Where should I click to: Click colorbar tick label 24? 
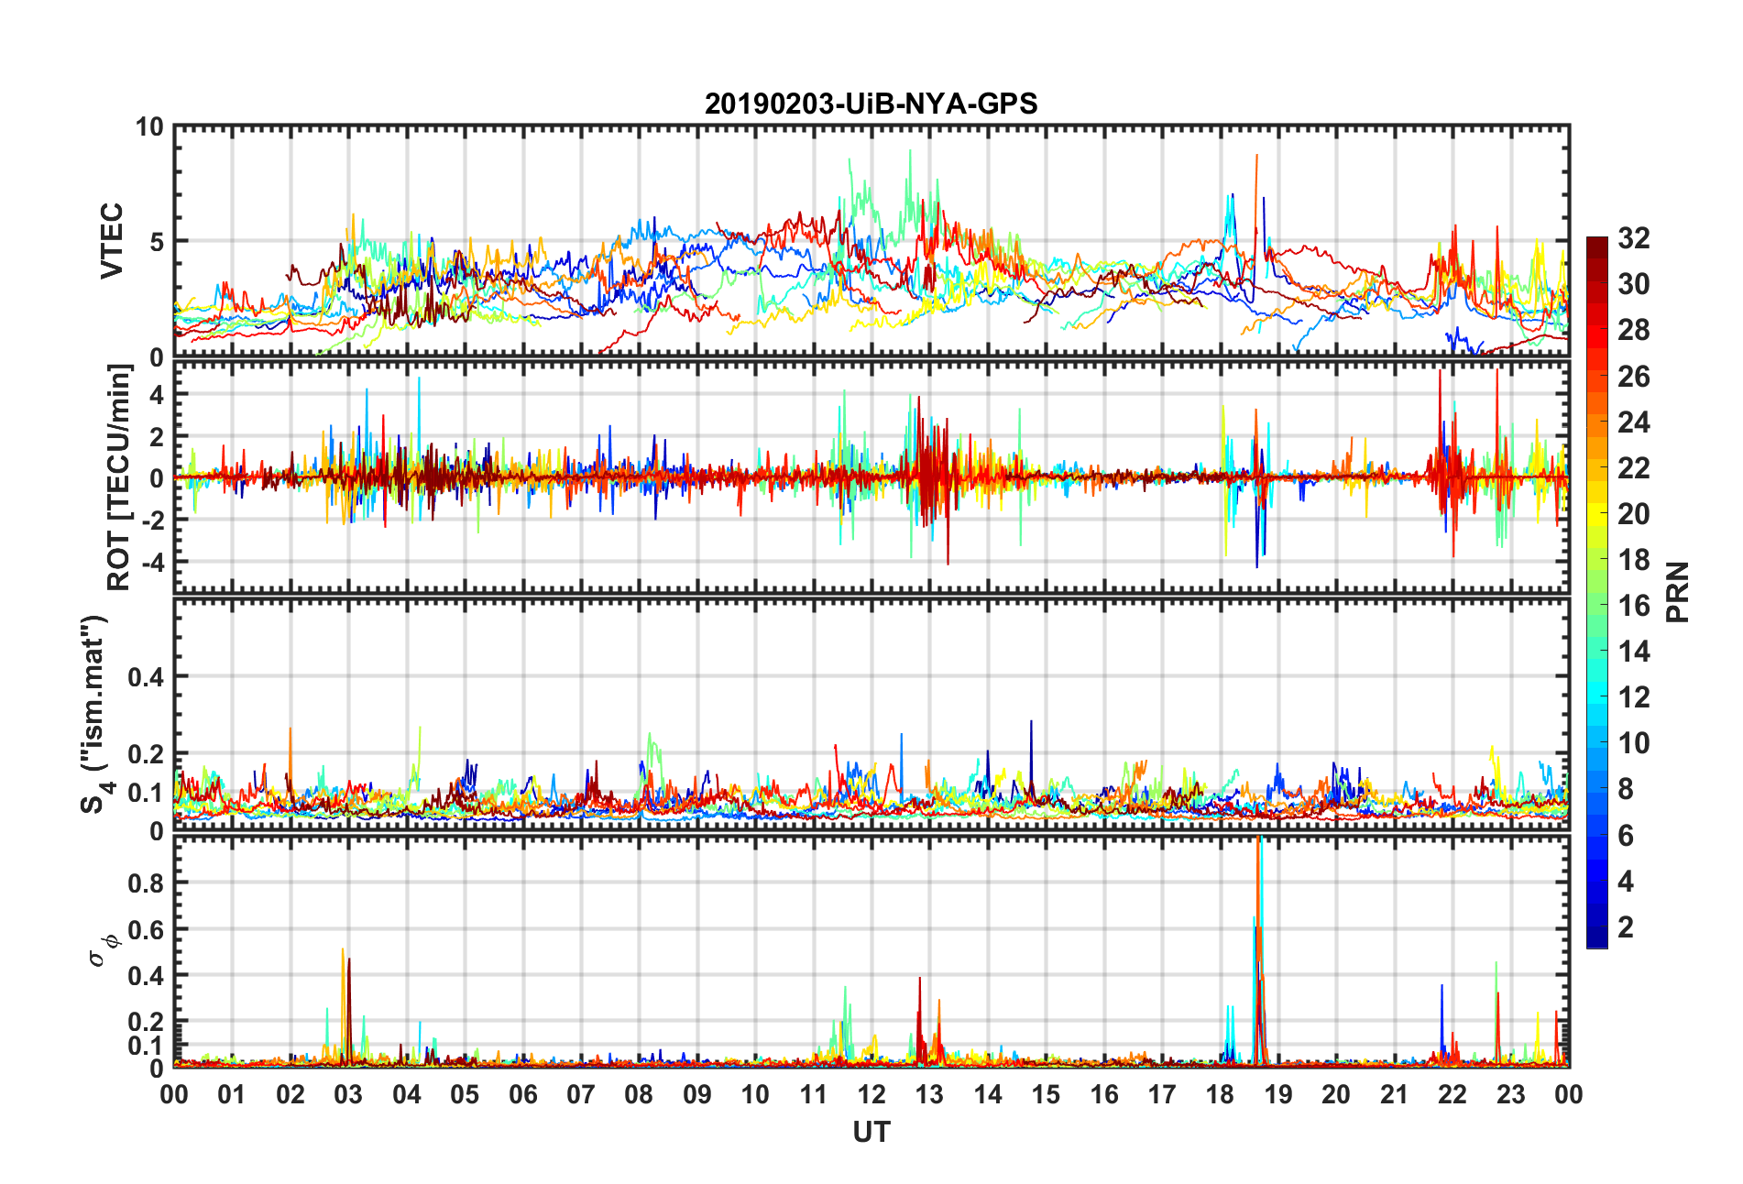[1634, 422]
